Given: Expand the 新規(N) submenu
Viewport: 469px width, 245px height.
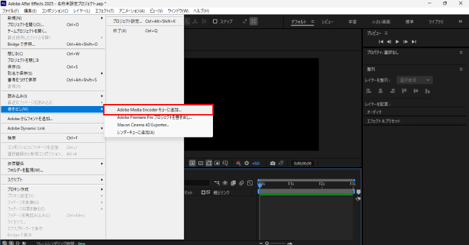Looking at the screenshot, I should [x=53, y=18].
